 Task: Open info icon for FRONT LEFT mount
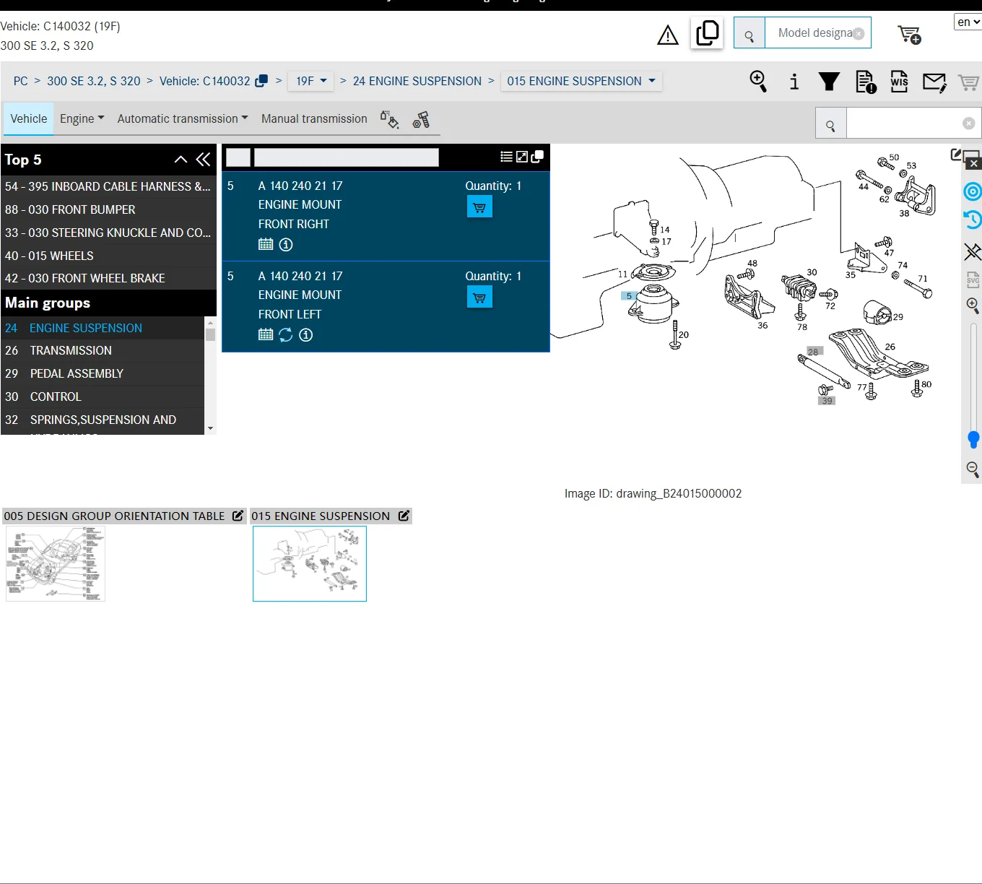pos(306,334)
